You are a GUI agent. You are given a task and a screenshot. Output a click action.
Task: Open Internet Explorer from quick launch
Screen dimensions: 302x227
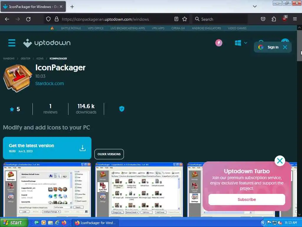coord(57,223)
